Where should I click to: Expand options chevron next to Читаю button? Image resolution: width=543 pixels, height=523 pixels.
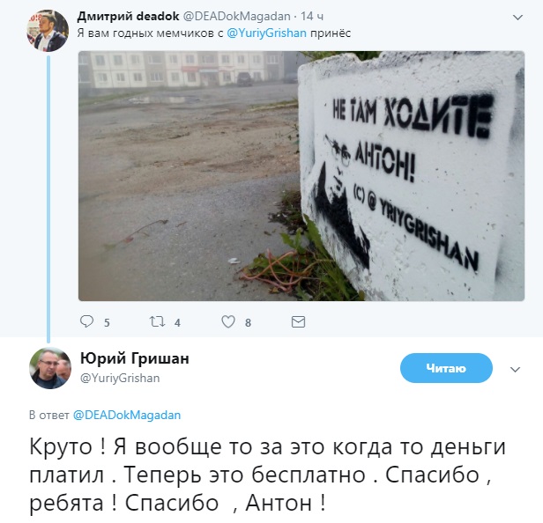[x=516, y=370]
